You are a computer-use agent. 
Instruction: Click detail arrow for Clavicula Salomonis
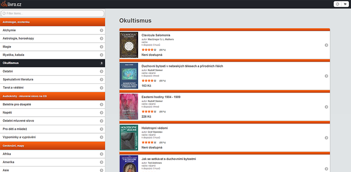pyautogui.click(x=326, y=45)
